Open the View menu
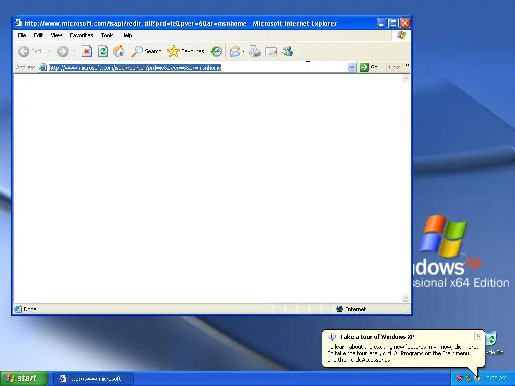515x386 pixels. point(56,35)
